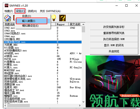Select the F1竞赛场.nes file
This screenshot has width=140, height=109.
43,62
